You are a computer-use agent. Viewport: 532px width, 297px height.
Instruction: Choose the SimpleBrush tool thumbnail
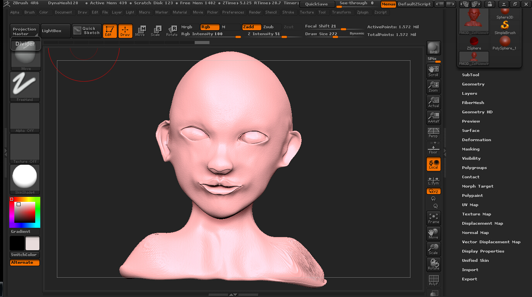click(x=505, y=28)
